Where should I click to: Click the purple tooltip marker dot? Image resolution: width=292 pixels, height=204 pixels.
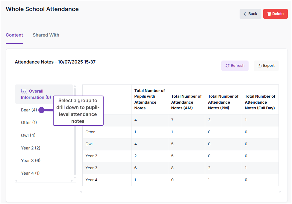41,110
